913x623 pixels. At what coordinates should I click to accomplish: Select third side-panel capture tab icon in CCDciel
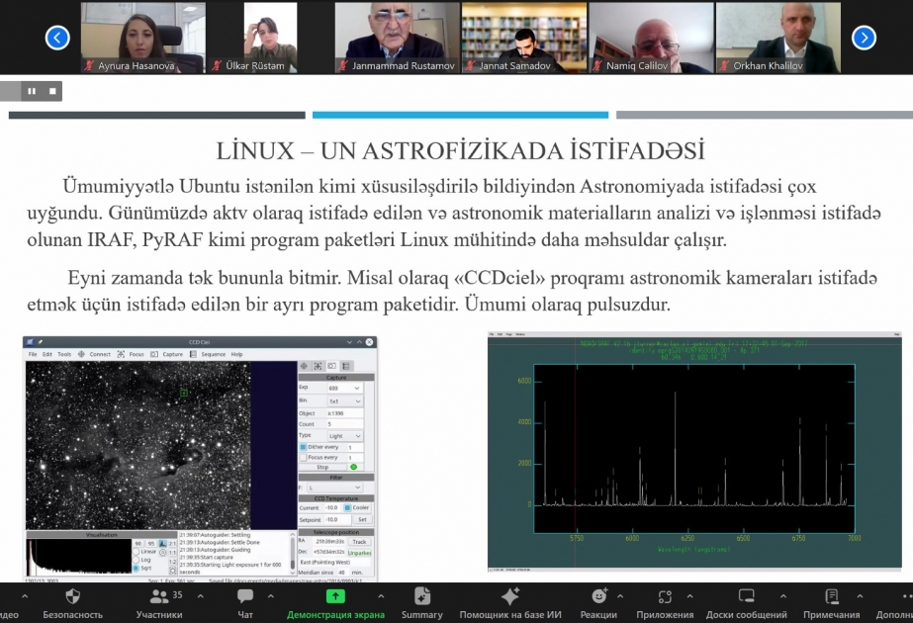(332, 366)
